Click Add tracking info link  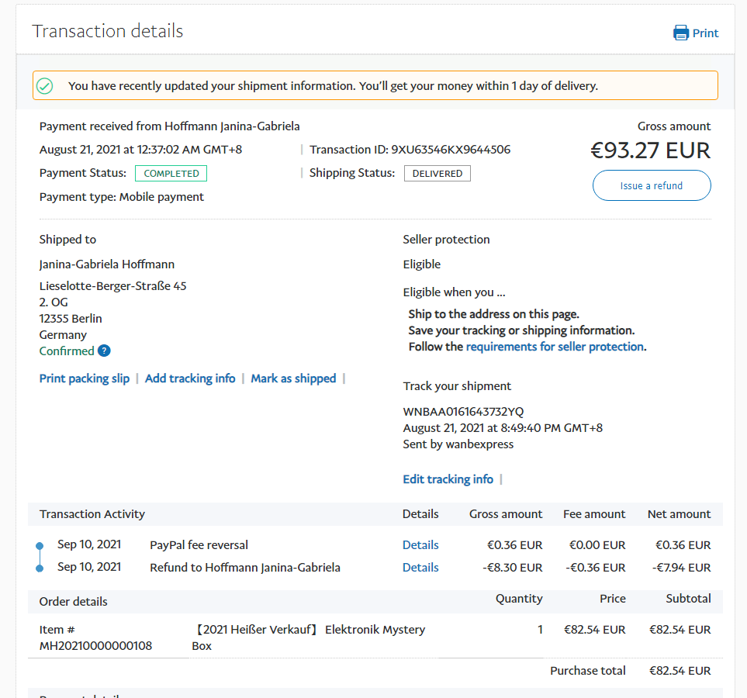point(190,378)
